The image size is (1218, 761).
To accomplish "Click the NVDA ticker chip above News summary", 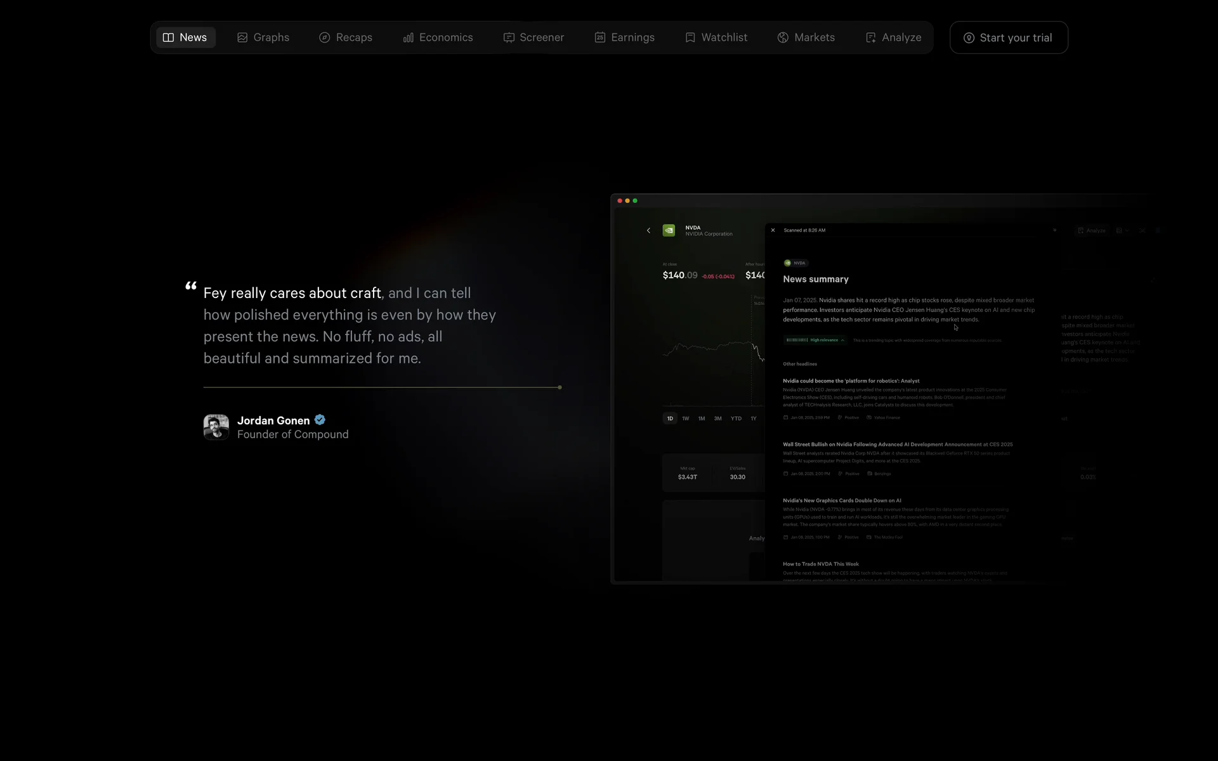I will click(796, 263).
